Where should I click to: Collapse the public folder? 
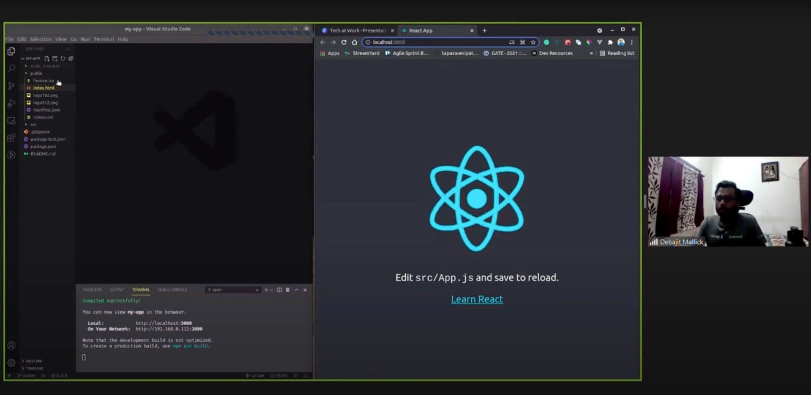tap(36, 73)
